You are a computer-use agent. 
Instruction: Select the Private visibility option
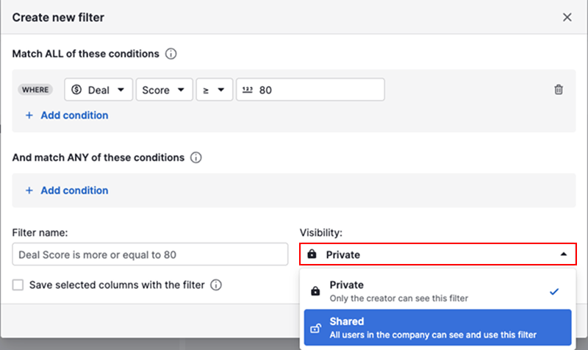pos(437,291)
